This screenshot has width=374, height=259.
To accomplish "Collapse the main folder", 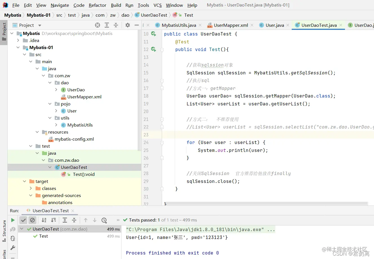I will (31, 61).
